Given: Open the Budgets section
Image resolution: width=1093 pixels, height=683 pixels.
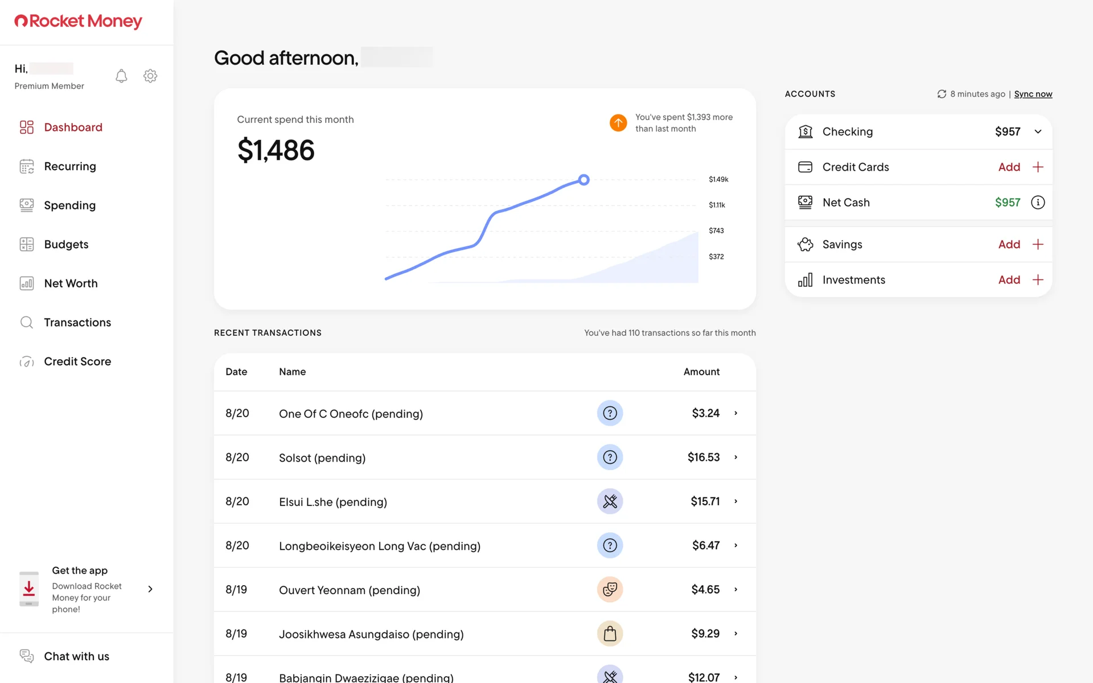Looking at the screenshot, I should pyautogui.click(x=66, y=245).
